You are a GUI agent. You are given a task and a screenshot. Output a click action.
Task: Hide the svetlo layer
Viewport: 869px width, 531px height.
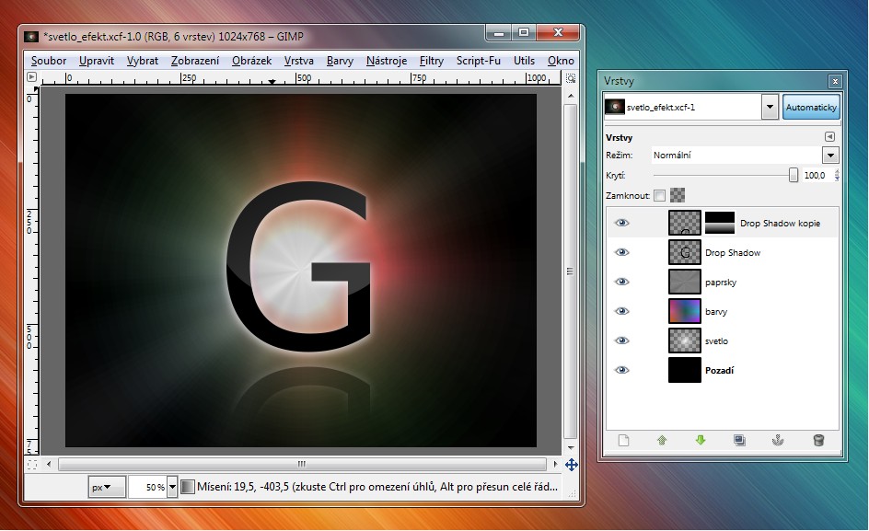pyautogui.click(x=621, y=341)
